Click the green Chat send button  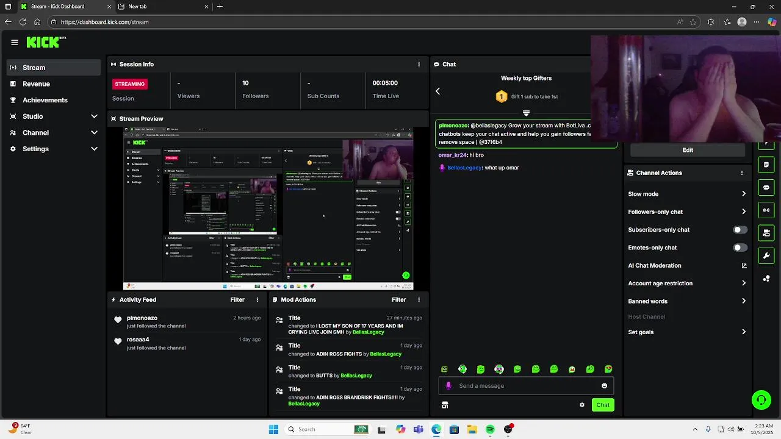point(603,405)
